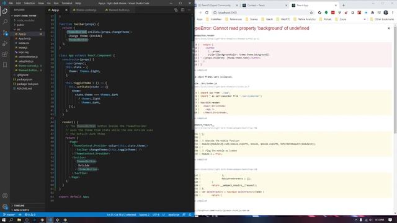Split the editor to the right
This screenshot has width=397, height=223.
tap(182, 10)
